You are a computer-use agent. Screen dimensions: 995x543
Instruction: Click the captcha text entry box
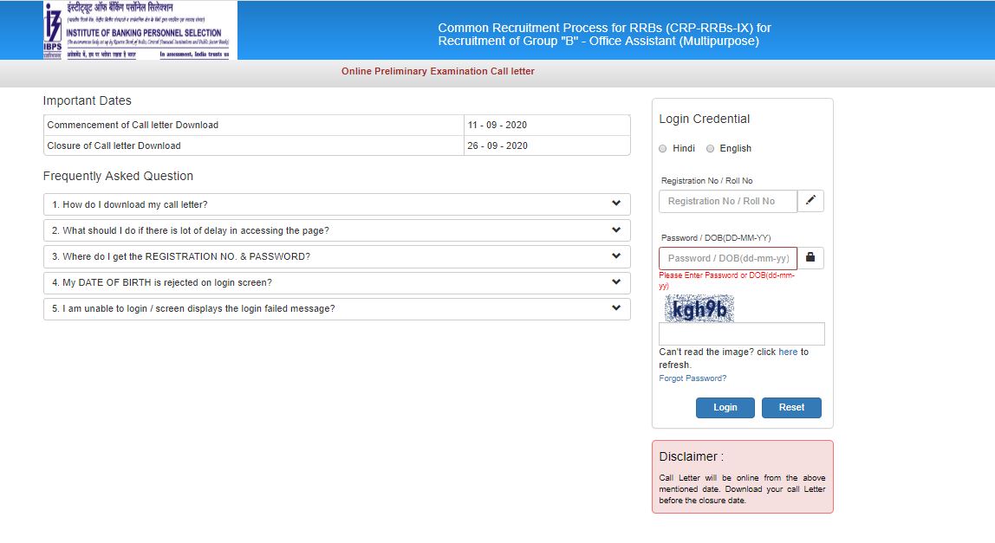click(742, 333)
